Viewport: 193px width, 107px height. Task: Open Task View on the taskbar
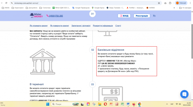pyautogui.click(x=82, y=104)
